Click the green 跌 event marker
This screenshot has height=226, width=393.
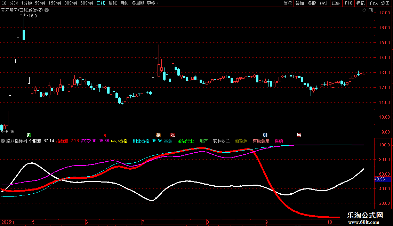[x=29, y=135]
